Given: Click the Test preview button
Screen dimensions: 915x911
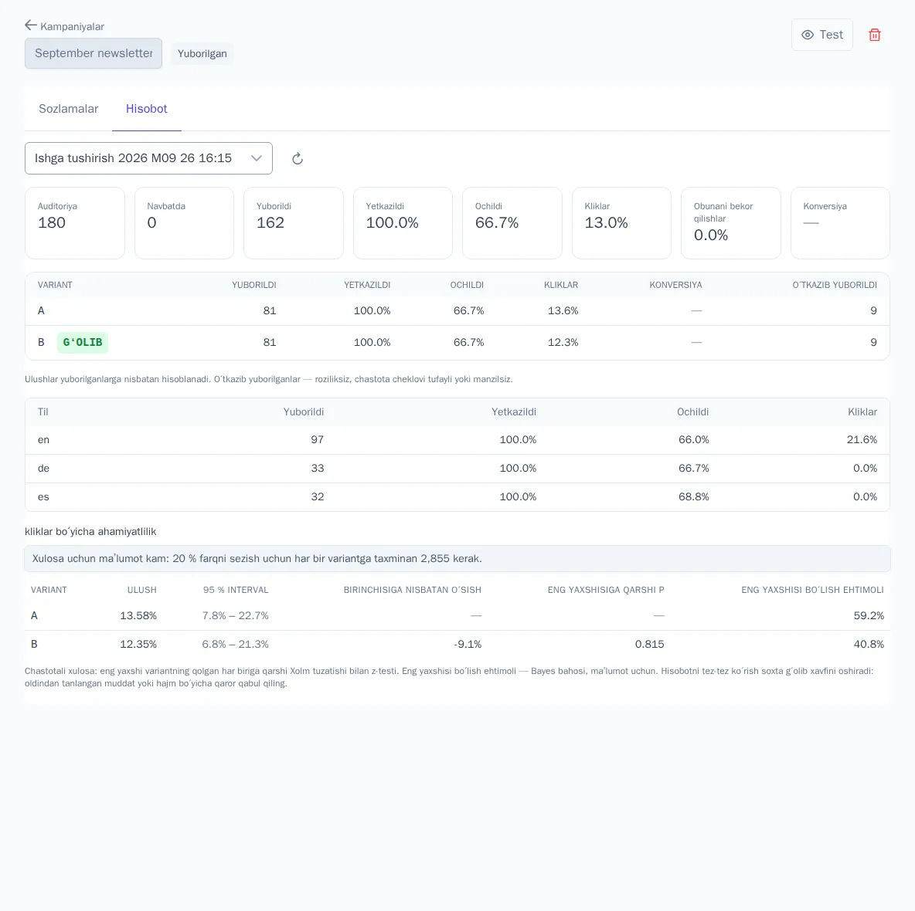Looking at the screenshot, I should (821, 35).
